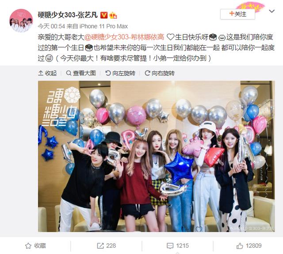Click the birthday group photo

pos(157,156)
